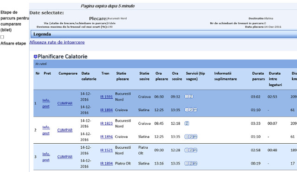Click third service icon for IR 1521

(x=195, y=150)
